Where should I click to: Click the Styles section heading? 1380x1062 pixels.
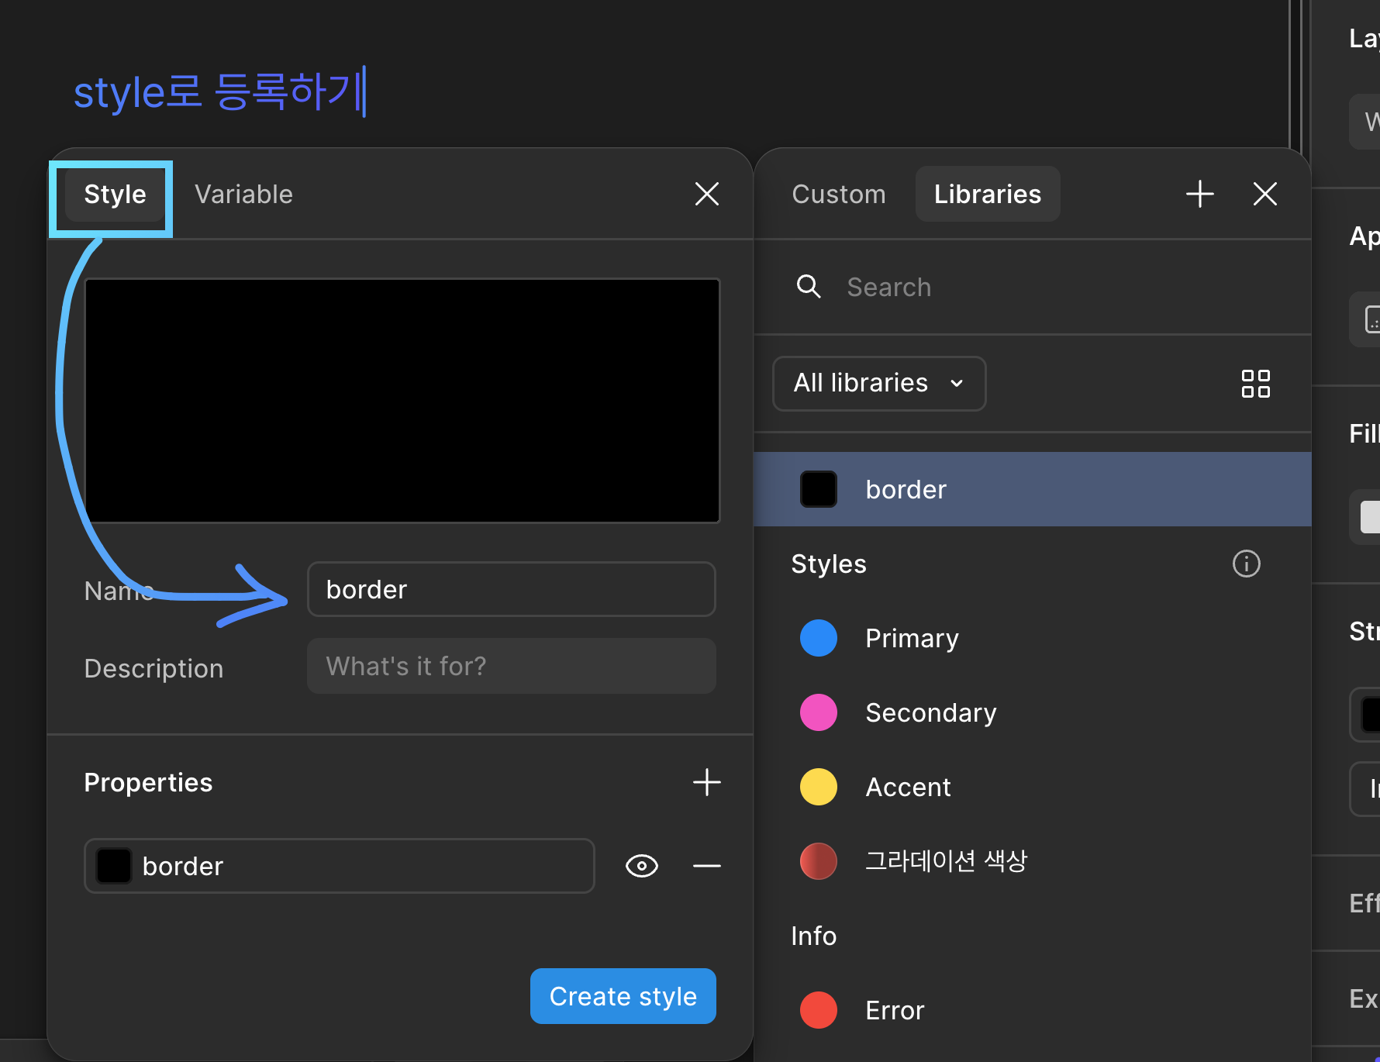tap(828, 564)
